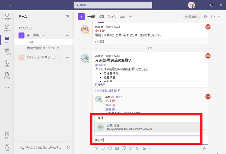Open the Activity feed in sidebar
226x154 pixels.
click(x=7, y=16)
